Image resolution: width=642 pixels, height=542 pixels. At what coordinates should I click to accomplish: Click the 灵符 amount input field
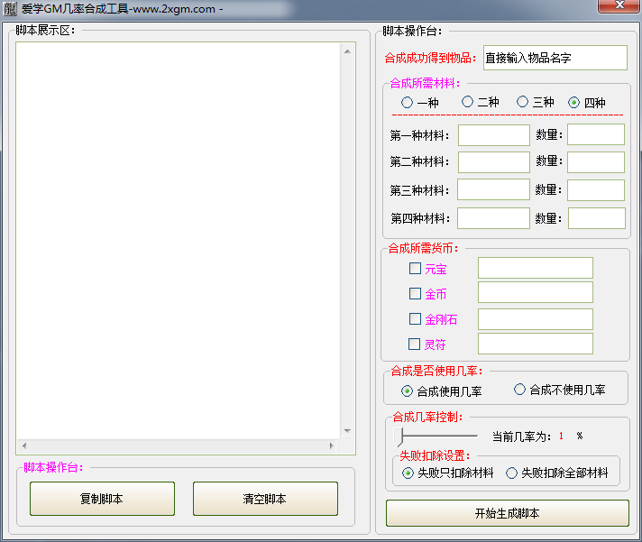click(x=535, y=344)
